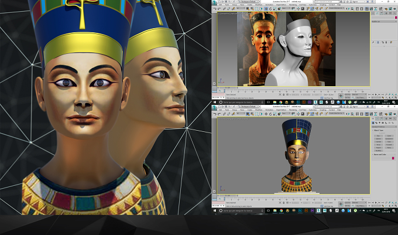Toggle 3D Snaps in lower window toolbar
The image size is (398, 235).
pyautogui.click(x=308, y=114)
